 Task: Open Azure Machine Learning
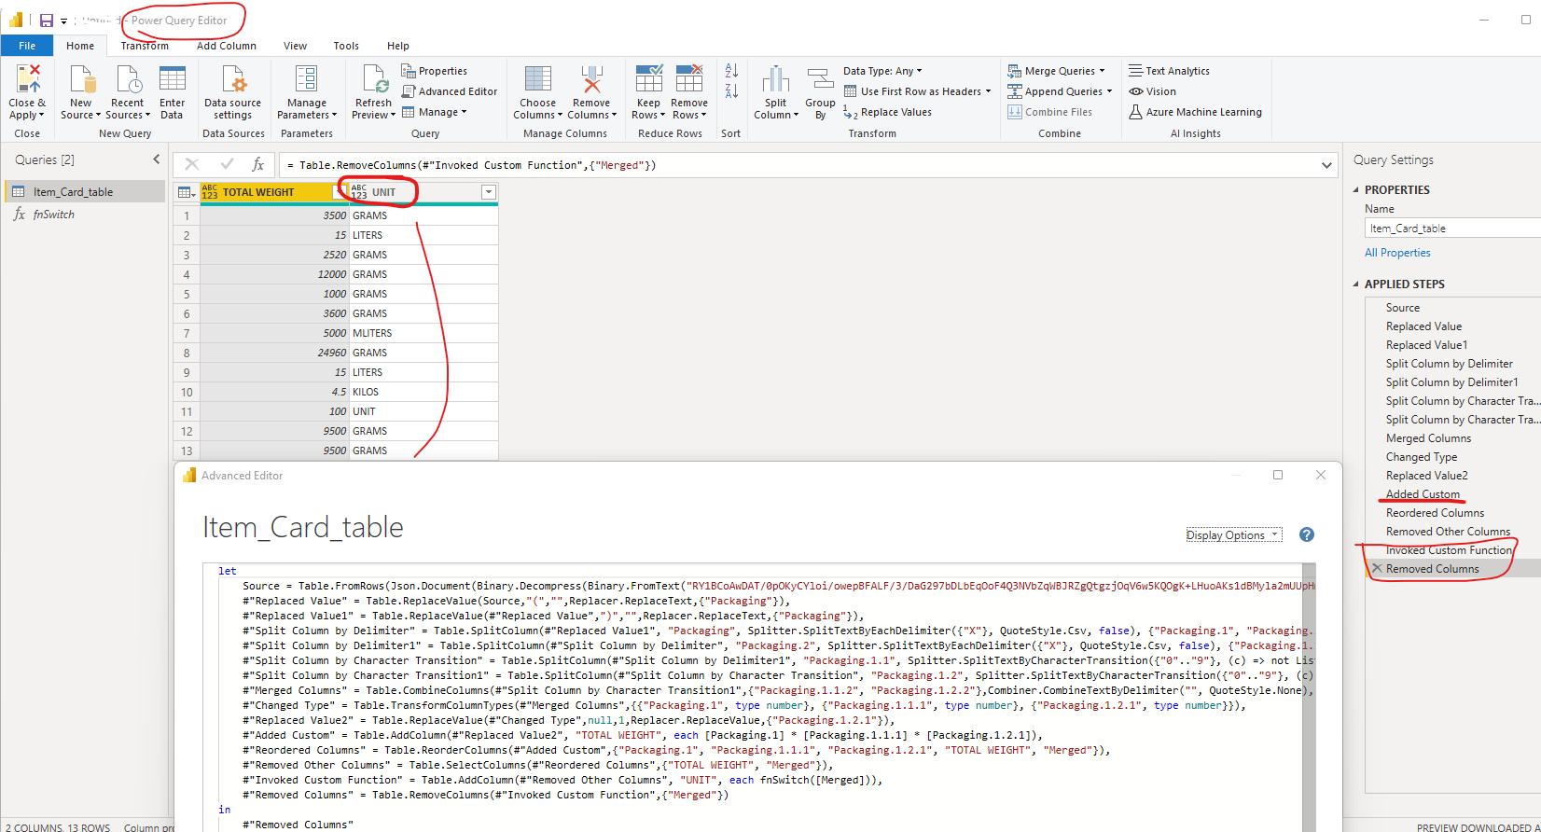point(1195,112)
